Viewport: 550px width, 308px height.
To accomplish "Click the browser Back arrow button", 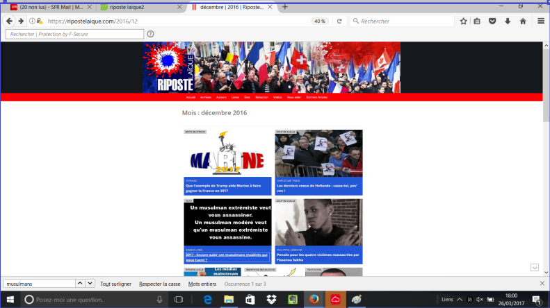I will coord(10,21).
